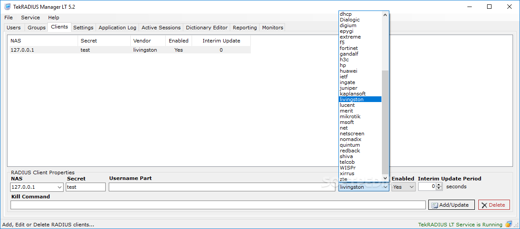Viewport: 520px width, 229px height.
Task: Select the 127.0.0.1 client row
Action: click(129, 50)
